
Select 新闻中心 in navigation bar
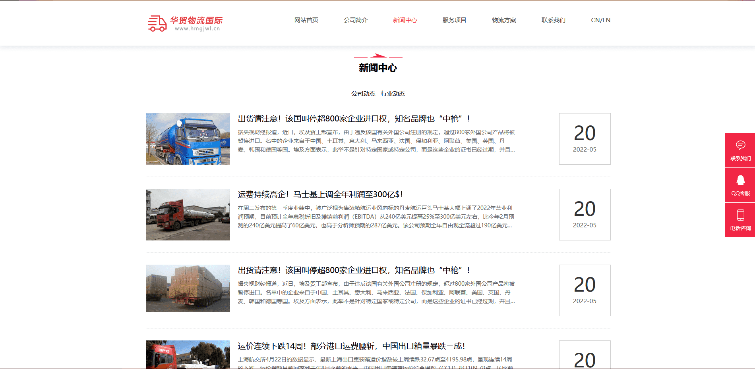(x=405, y=20)
